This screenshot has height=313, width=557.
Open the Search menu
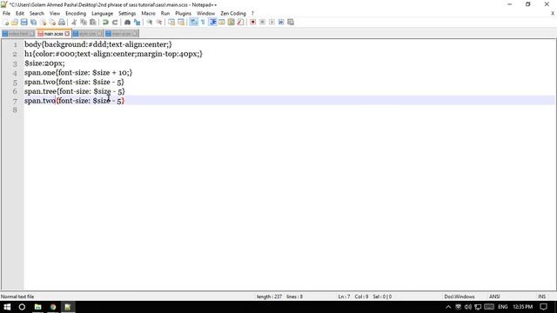coord(37,13)
